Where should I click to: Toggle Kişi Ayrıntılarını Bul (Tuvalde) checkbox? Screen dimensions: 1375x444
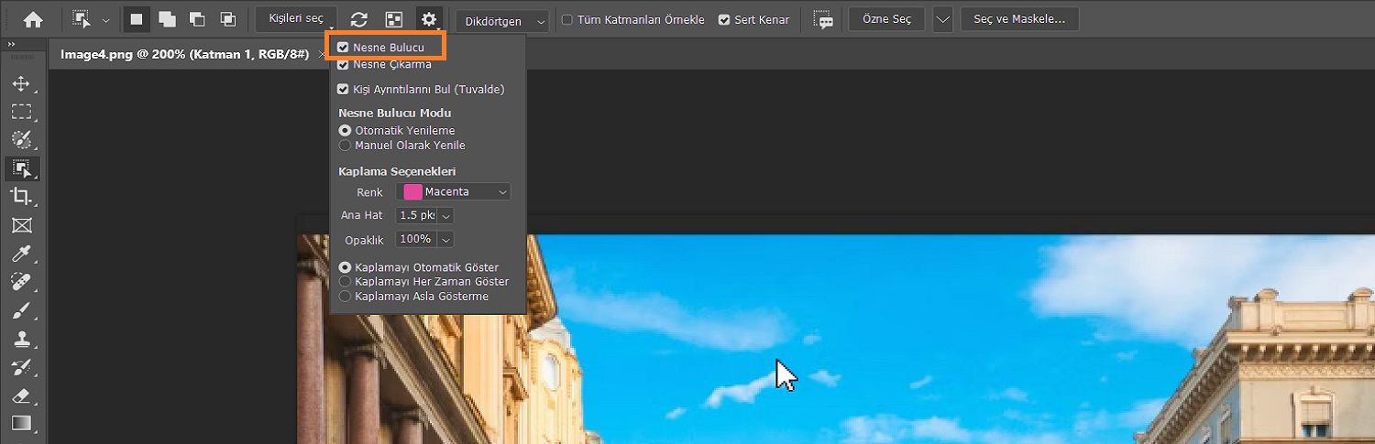[343, 90]
